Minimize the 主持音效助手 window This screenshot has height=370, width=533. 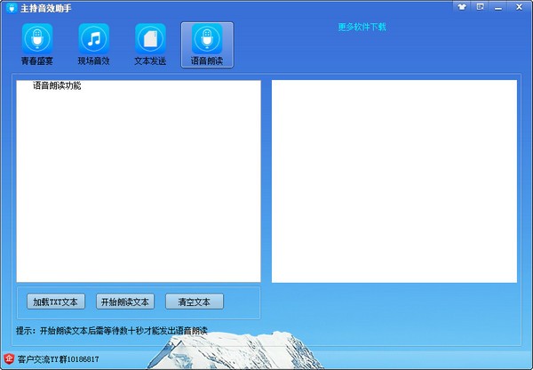pos(498,7)
